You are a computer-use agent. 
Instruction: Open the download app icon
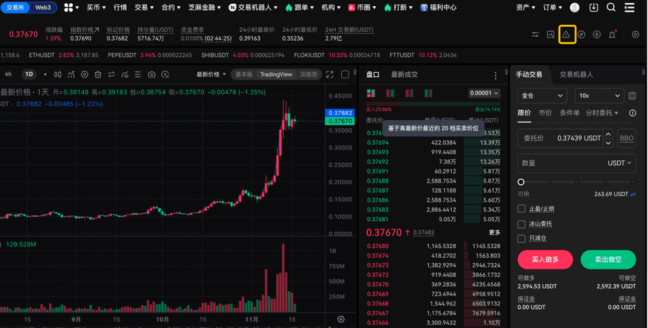[594, 8]
